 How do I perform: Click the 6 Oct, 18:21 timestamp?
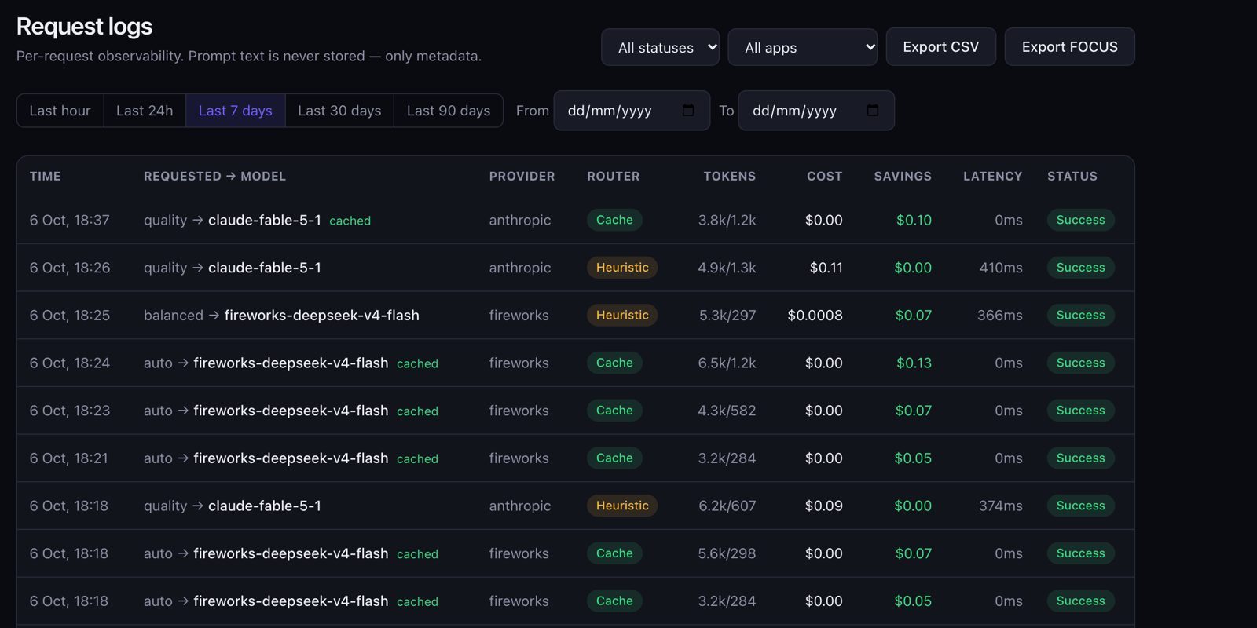coord(69,458)
